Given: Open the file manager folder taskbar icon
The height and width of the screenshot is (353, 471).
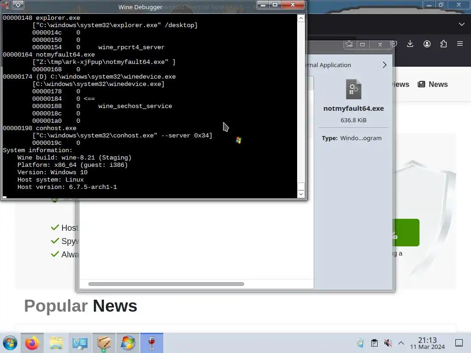Looking at the screenshot, I should click(x=56, y=343).
